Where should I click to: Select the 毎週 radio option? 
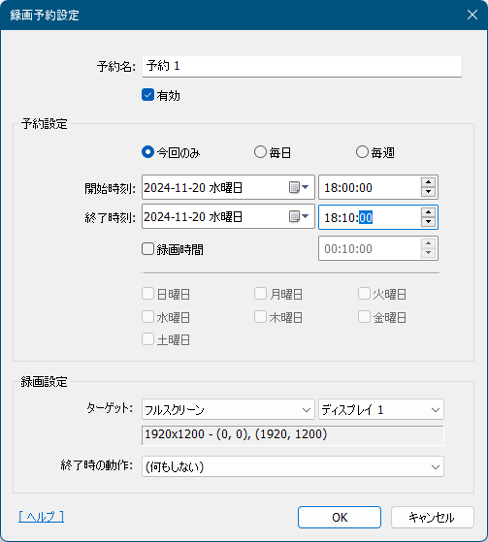click(x=362, y=152)
